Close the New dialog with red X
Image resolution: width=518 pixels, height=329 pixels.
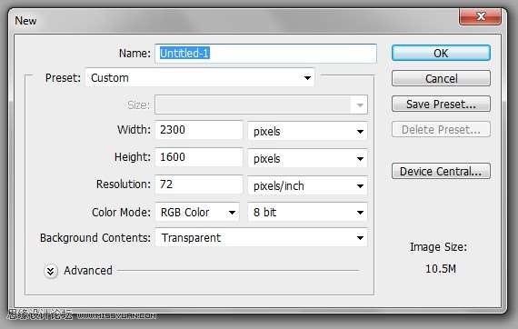point(481,15)
